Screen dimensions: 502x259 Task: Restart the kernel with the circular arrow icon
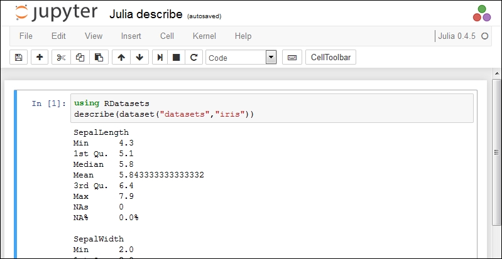click(x=194, y=57)
